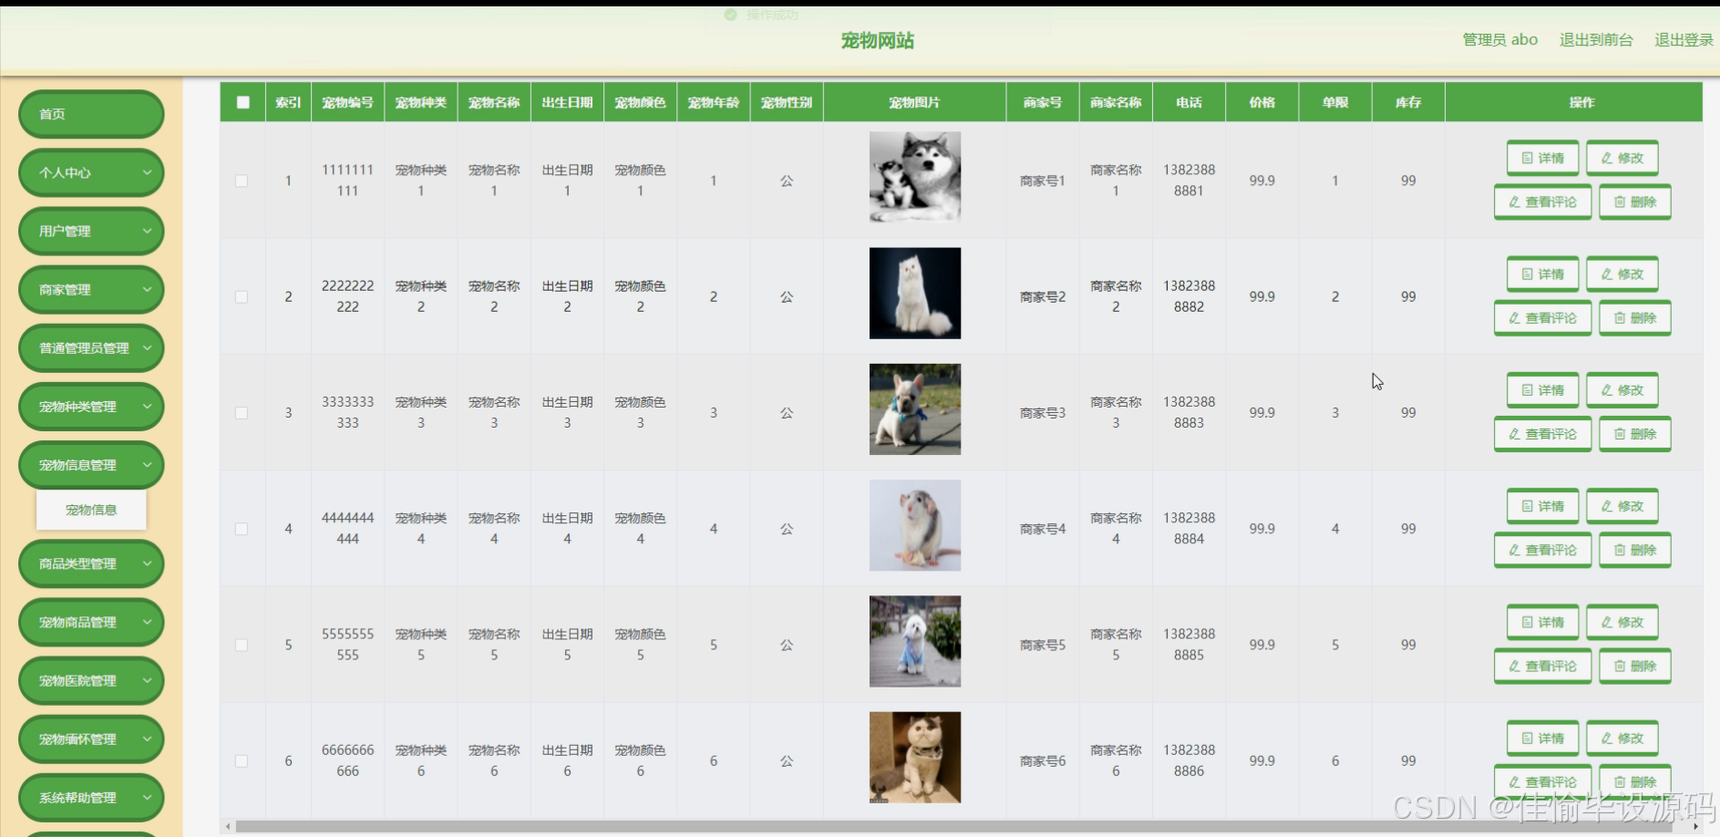Expand 个人中心 sidebar menu
This screenshot has height=837, width=1720.
pos(91,172)
